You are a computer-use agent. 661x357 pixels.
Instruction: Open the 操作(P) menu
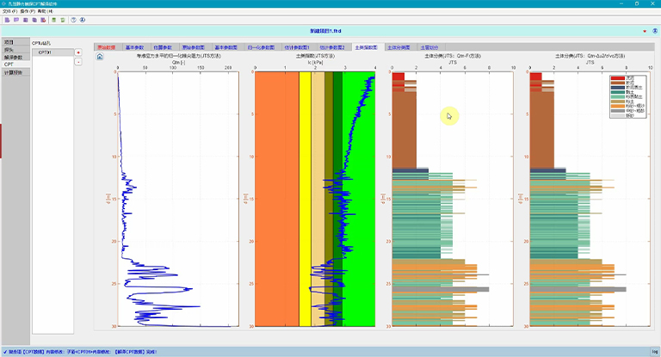pos(26,11)
